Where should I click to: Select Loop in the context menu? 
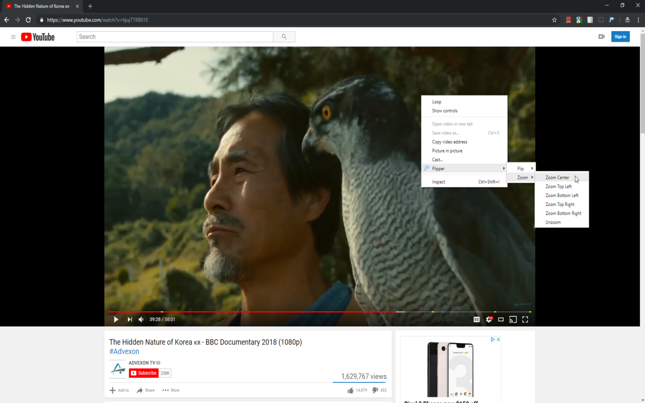point(464,102)
